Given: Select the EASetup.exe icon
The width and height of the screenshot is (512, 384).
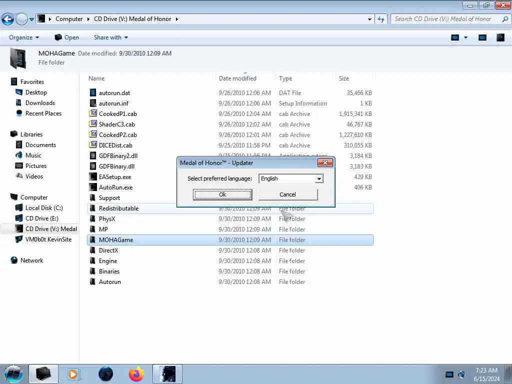Looking at the screenshot, I should [x=93, y=176].
